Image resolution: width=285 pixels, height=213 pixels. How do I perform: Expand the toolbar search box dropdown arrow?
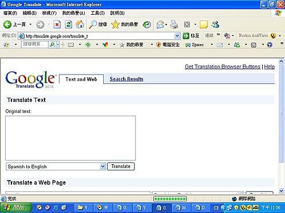click(x=58, y=45)
